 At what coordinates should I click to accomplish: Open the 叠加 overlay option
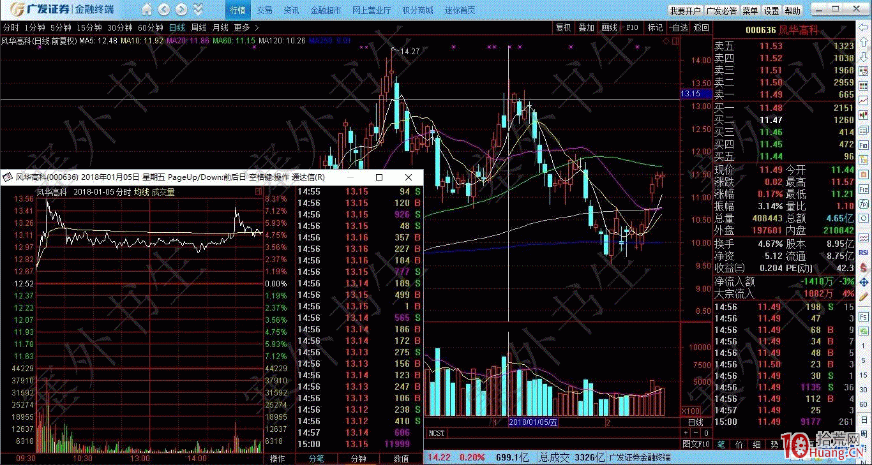[x=586, y=27]
